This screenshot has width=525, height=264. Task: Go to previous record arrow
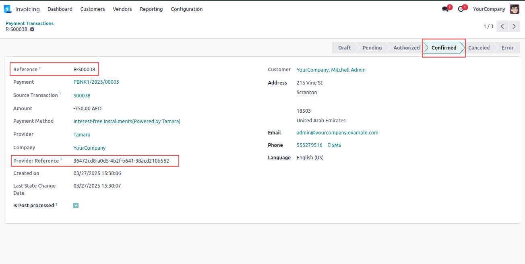point(502,27)
